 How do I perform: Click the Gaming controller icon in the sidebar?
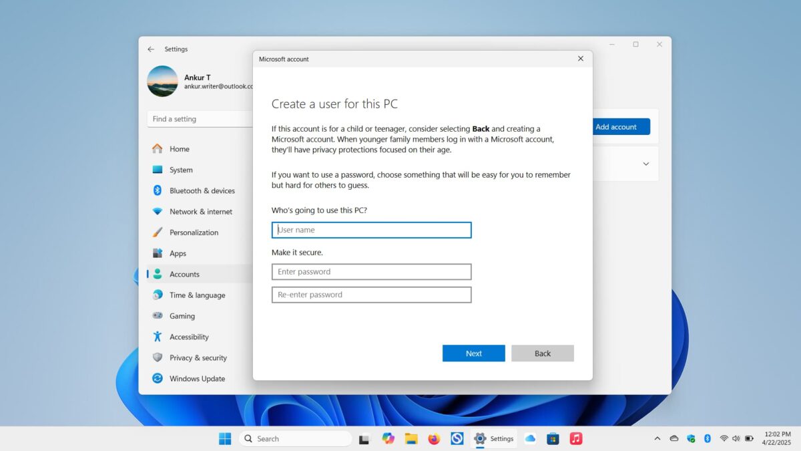pos(158,316)
